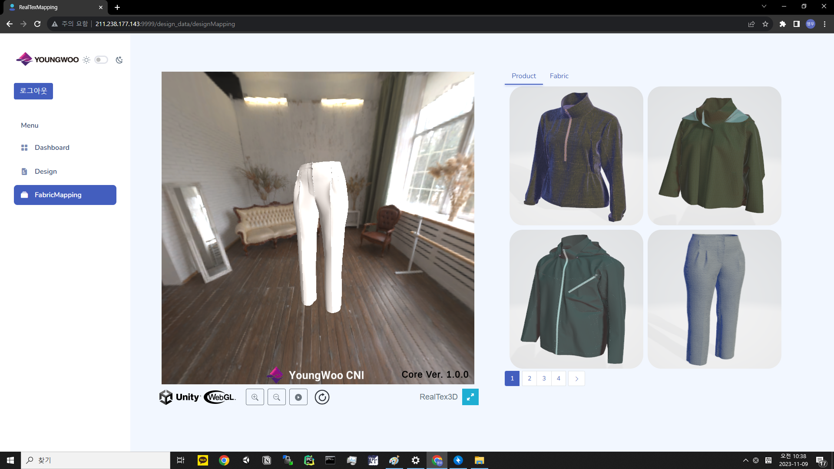Open Design from the sidebar menu
Screen dimensions: 834x469
click(x=46, y=172)
